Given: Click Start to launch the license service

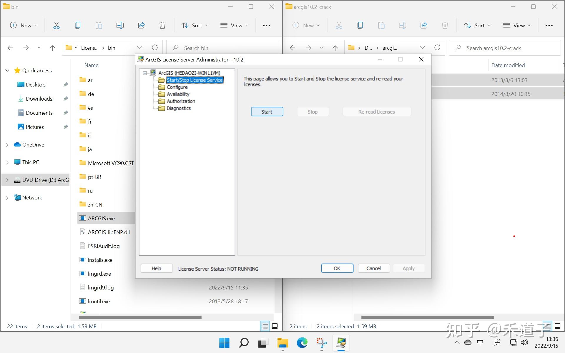Looking at the screenshot, I should coord(267,111).
